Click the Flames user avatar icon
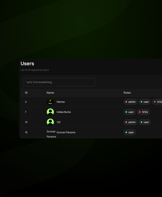Screen dimensions: 162x197 click(50, 102)
